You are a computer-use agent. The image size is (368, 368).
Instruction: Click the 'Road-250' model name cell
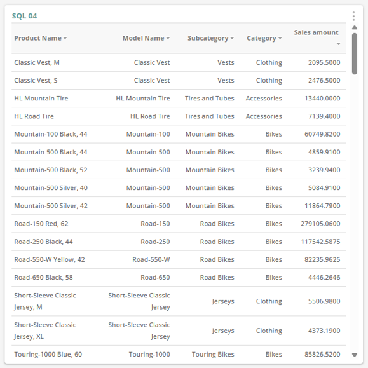coord(155,242)
